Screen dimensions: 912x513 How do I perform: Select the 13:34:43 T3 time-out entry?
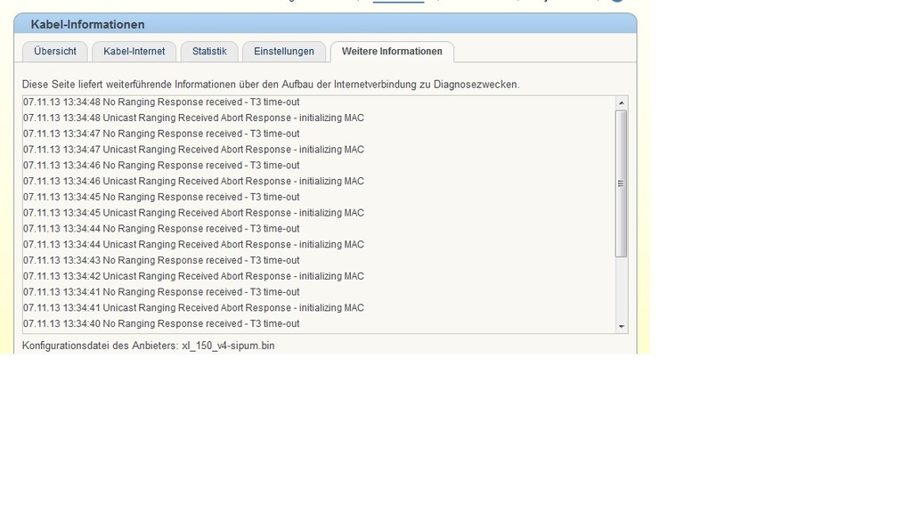point(161,261)
